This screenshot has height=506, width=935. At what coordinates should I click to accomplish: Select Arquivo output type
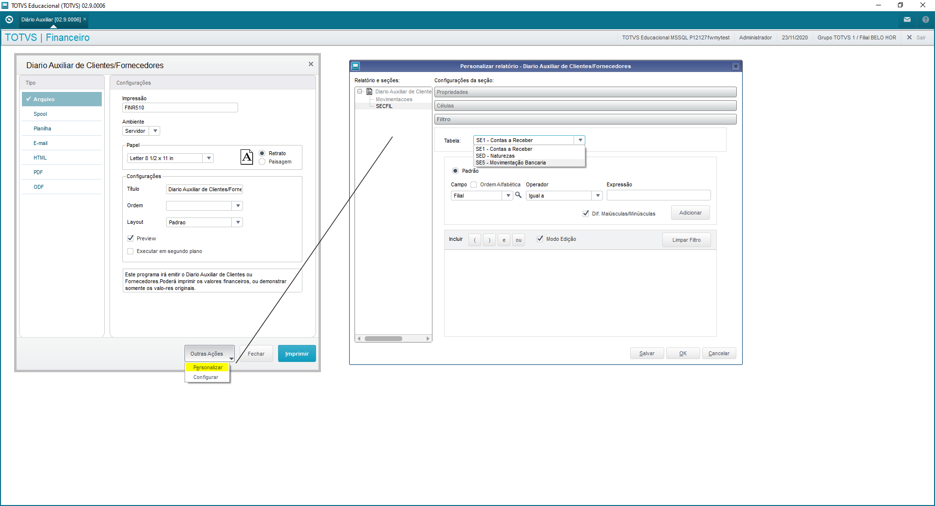[x=62, y=99]
